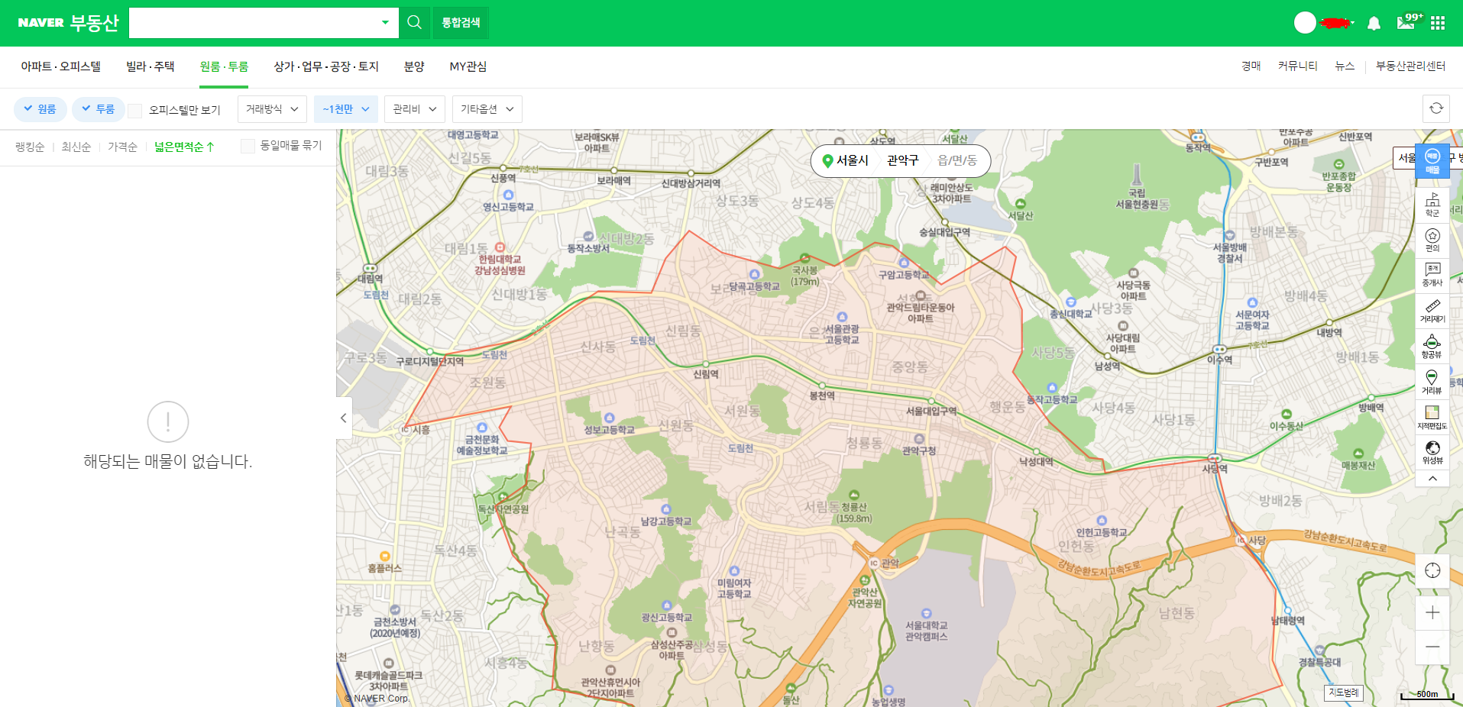
Task: Click the filter reset refresh icon
Action: pyautogui.click(x=1436, y=108)
